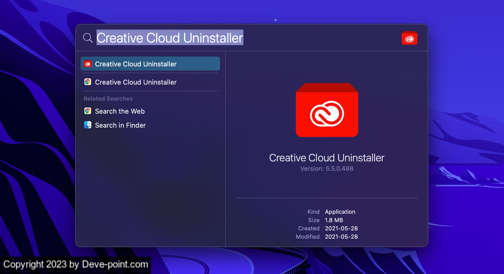Screen dimensions: 504x274
Task: Click the Modified date 2021-05-28
Action: (341, 237)
